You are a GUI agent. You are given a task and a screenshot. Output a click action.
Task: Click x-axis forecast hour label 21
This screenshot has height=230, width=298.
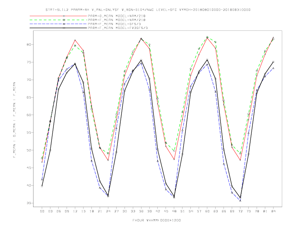[100, 211]
